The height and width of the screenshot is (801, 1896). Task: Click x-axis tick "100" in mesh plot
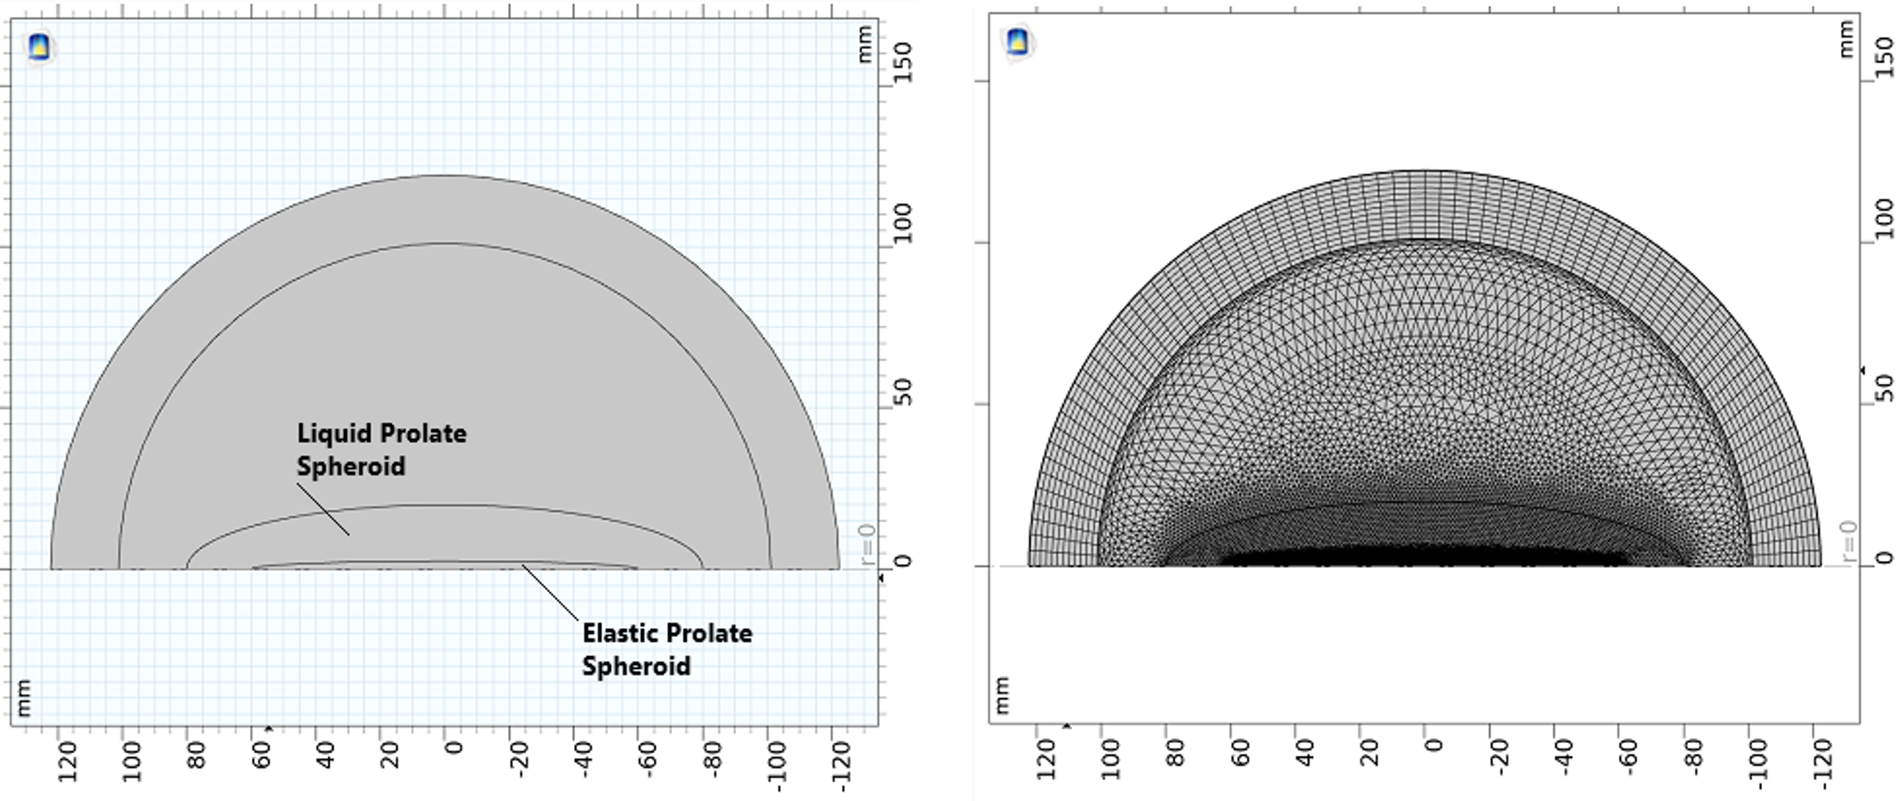[x=1111, y=759]
